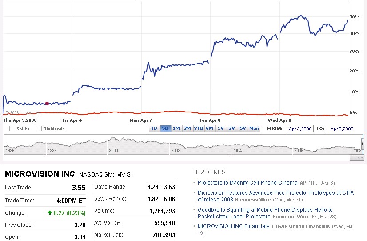Click the 50% axis label
The image size is (367, 241).
(355, 16)
